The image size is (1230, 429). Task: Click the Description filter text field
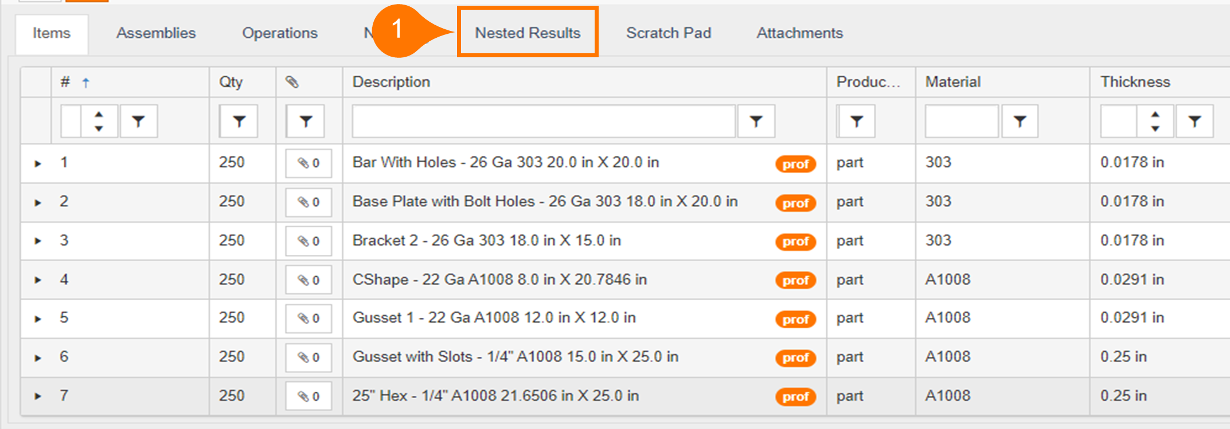(x=543, y=121)
